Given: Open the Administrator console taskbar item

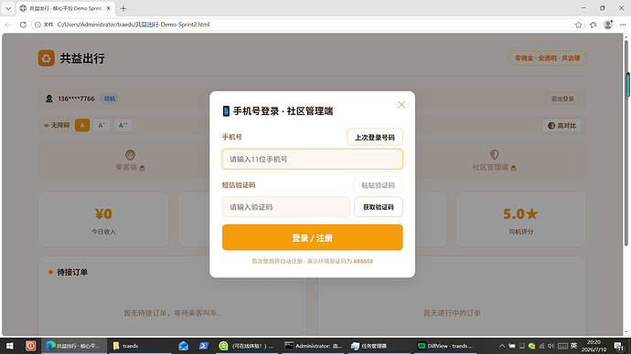Looking at the screenshot, I should point(314,346).
